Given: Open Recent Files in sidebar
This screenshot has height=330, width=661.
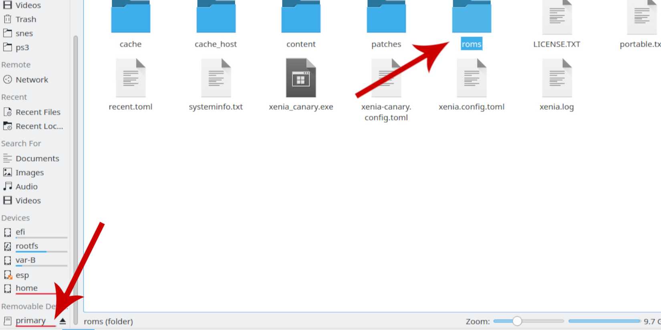Looking at the screenshot, I should coord(38,112).
